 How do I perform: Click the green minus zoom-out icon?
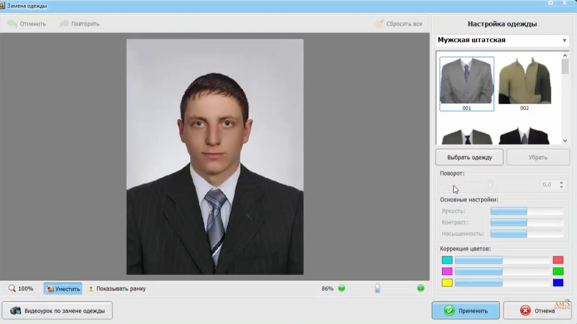pyautogui.click(x=341, y=288)
